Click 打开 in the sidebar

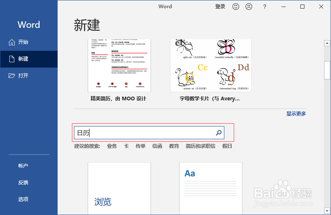tap(23, 75)
